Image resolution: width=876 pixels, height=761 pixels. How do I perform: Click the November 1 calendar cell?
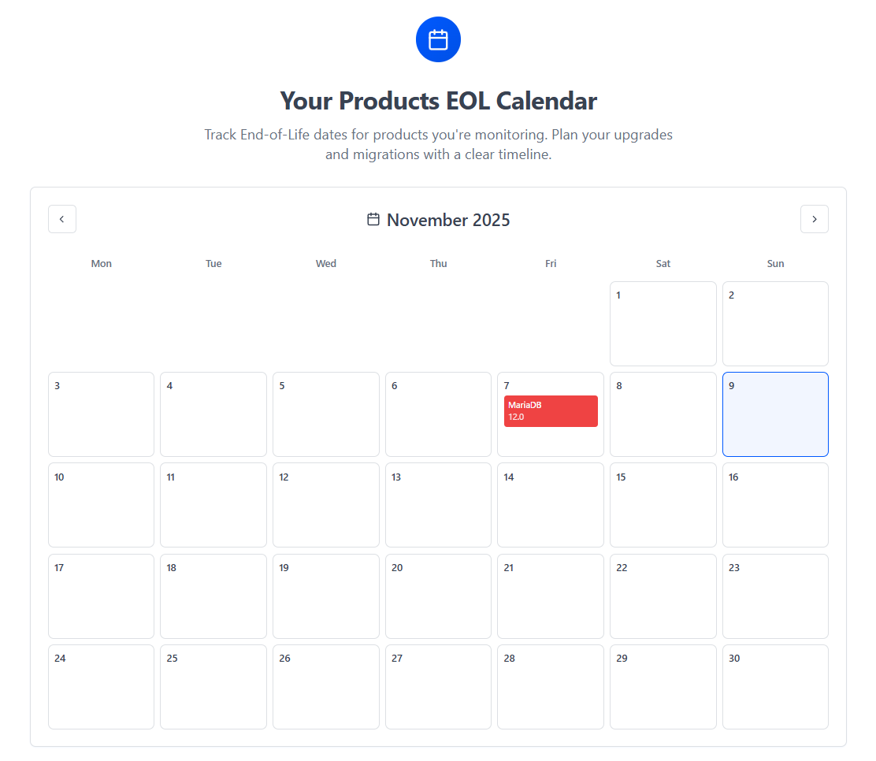click(663, 324)
